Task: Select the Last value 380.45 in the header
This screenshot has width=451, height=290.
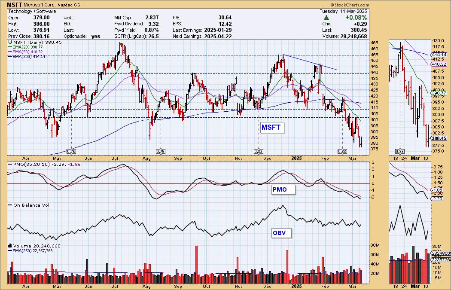Action: 359,30
